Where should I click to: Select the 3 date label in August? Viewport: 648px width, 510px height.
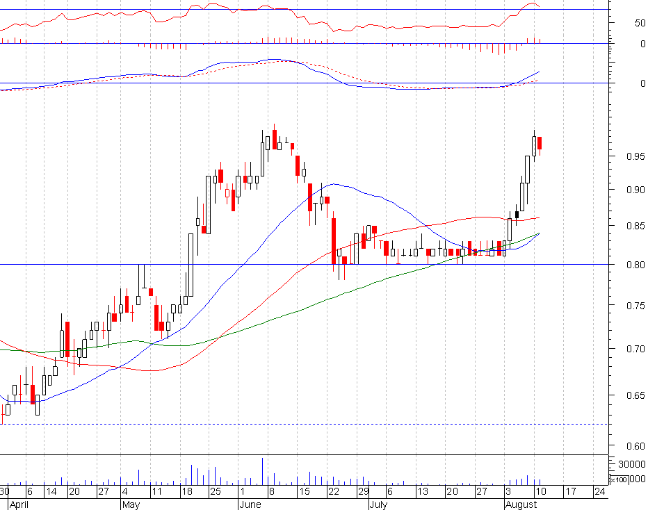(x=509, y=491)
